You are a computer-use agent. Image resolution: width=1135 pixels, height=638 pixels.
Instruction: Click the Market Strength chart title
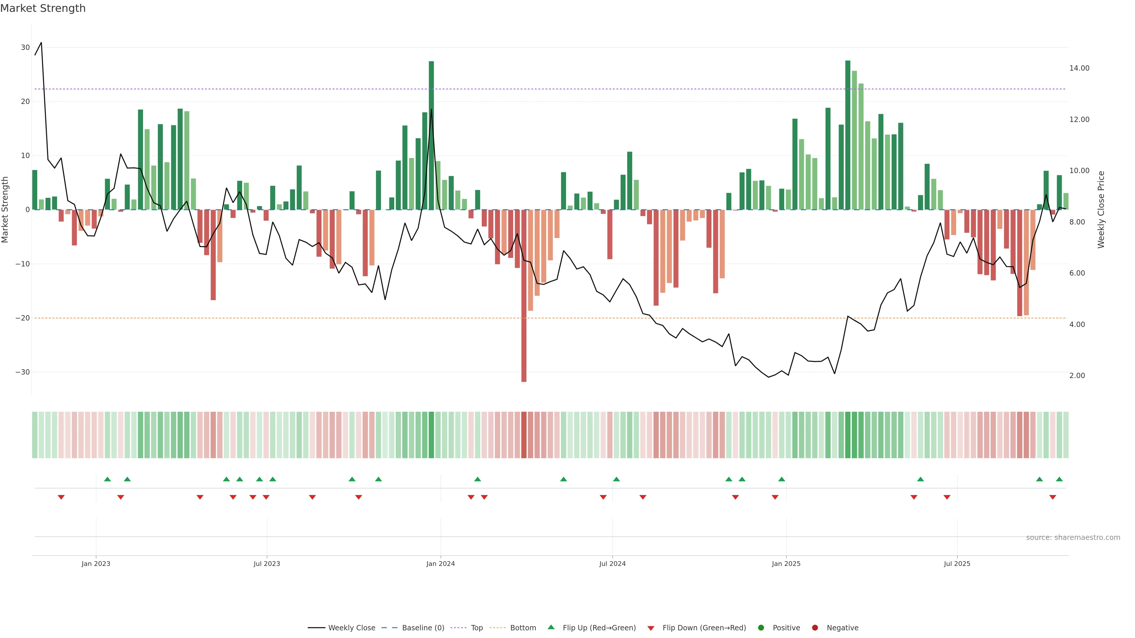43,8
